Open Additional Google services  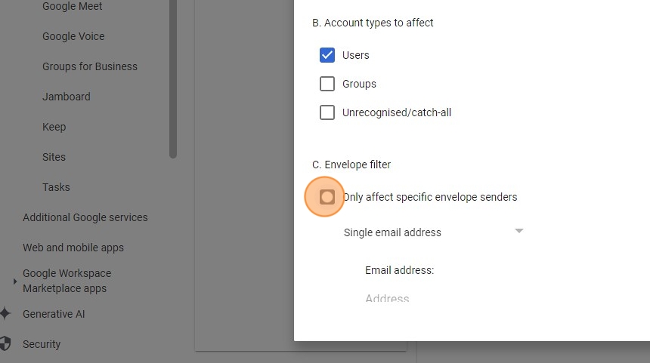tap(85, 217)
